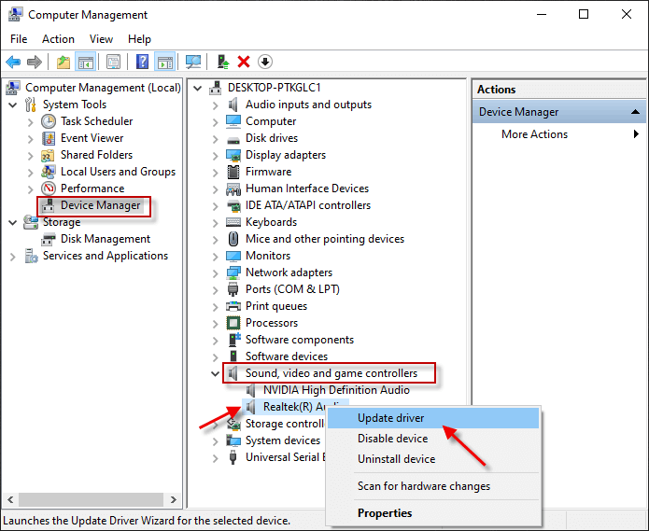Select the System devices category
649x531 pixels.
[x=283, y=440]
